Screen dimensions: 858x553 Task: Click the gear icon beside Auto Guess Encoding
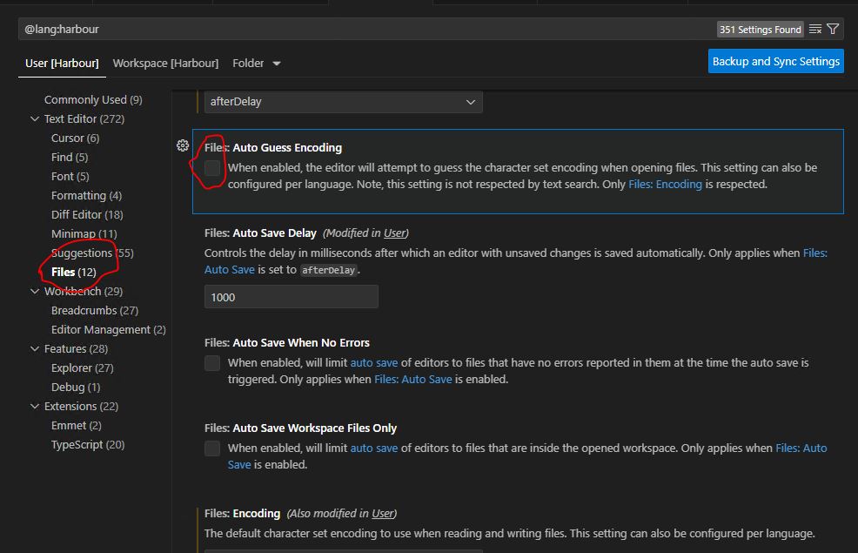183,146
